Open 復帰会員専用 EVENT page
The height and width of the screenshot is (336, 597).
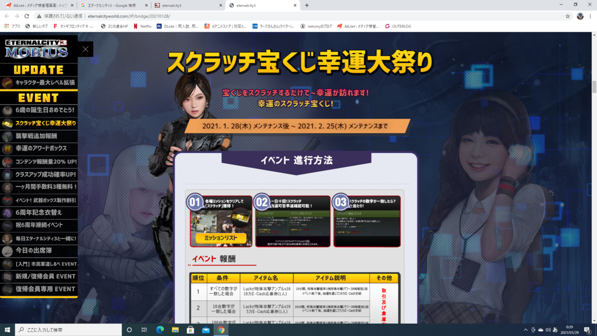pyautogui.click(x=39, y=289)
